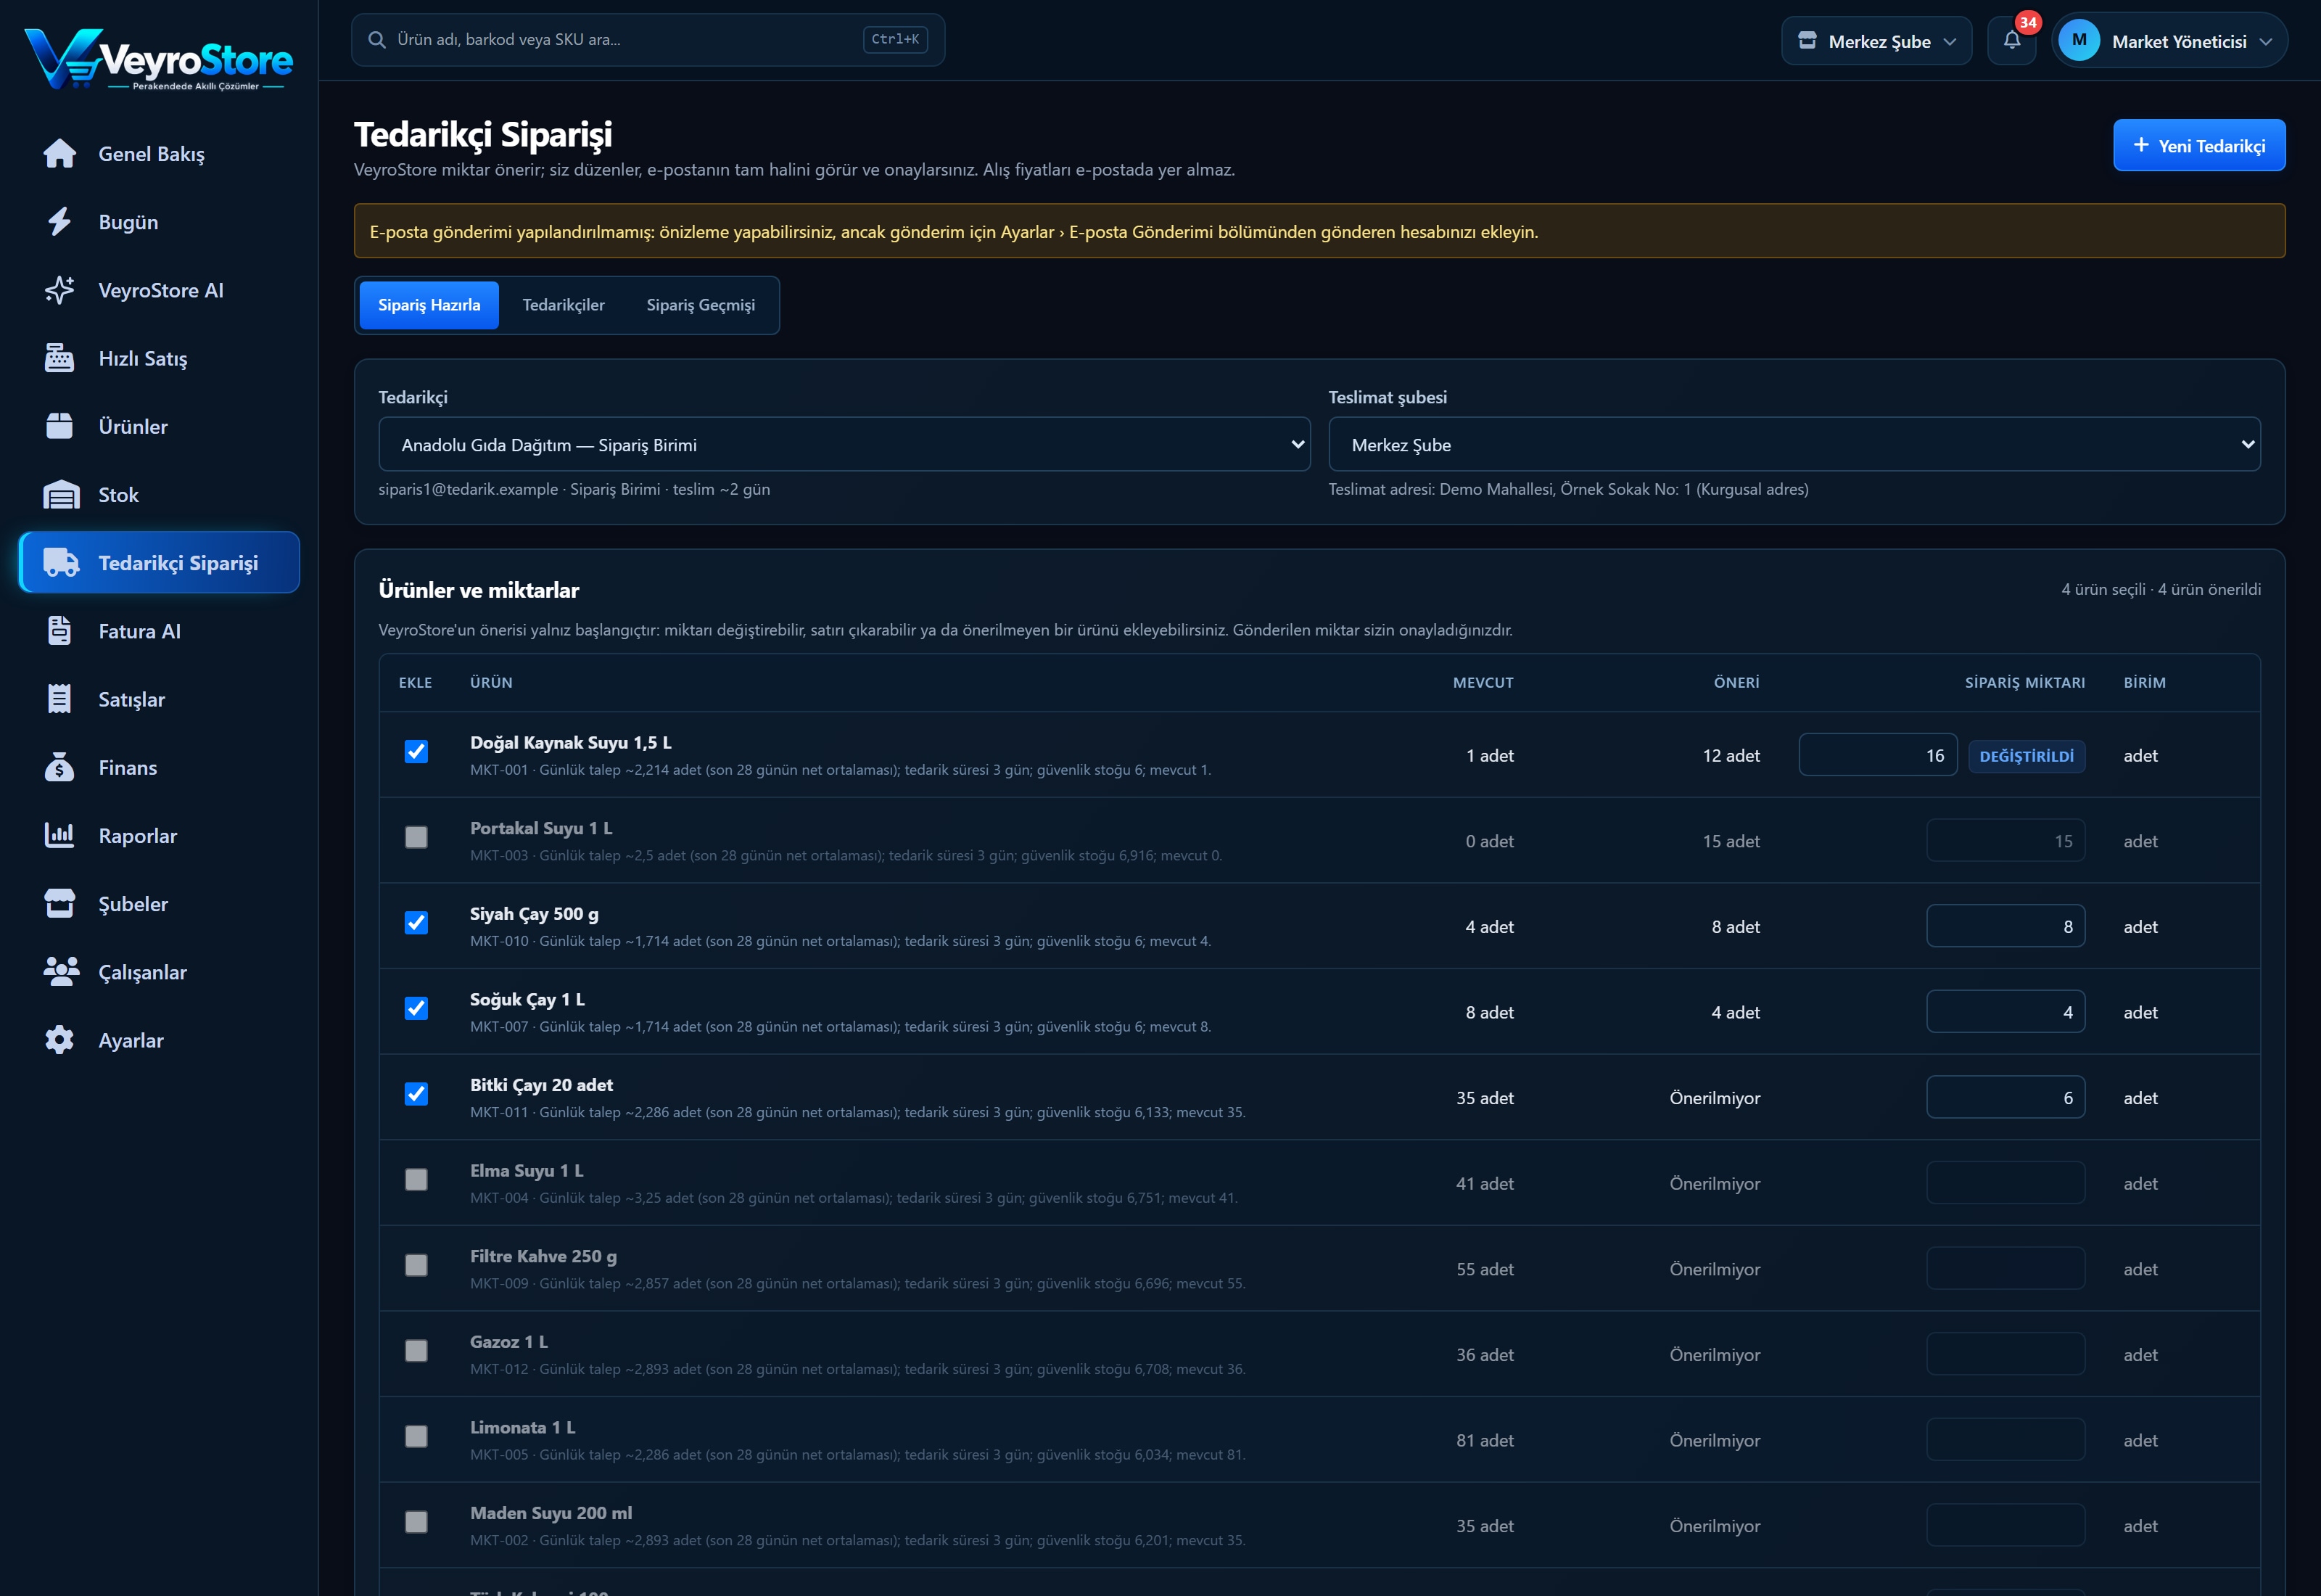Open the Tedarikçi supplier dropdown

[x=845, y=444]
